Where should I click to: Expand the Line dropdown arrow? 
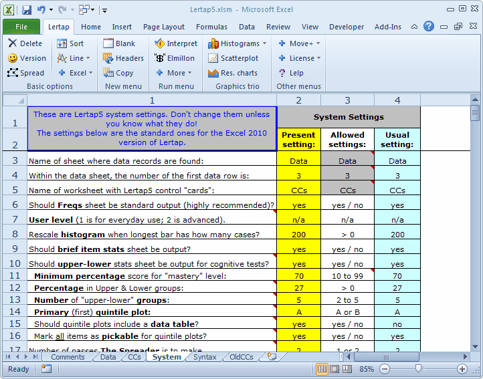click(88, 58)
